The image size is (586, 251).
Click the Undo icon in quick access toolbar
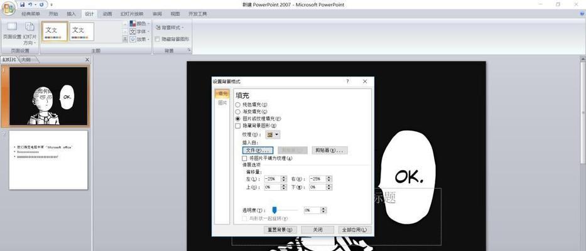tap(30, 4)
